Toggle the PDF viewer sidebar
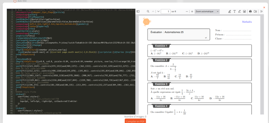The image size is (269, 123). pyautogui.click(x=137, y=12)
